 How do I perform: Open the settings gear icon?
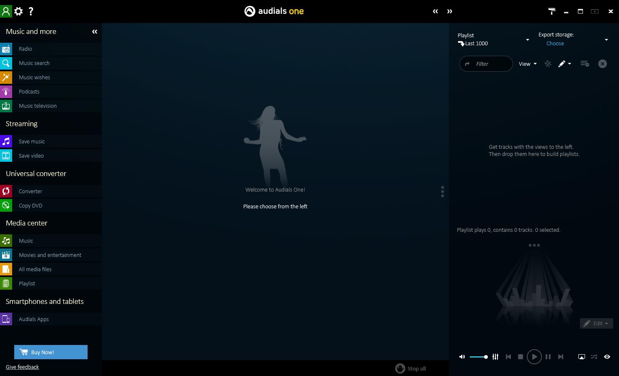click(18, 11)
